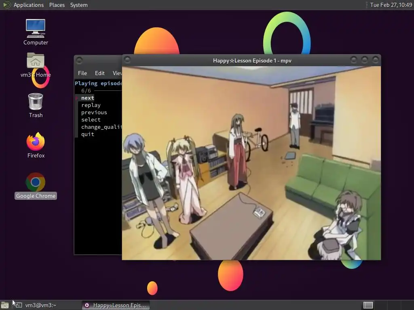Click the mpv window title bar text

click(x=252, y=61)
